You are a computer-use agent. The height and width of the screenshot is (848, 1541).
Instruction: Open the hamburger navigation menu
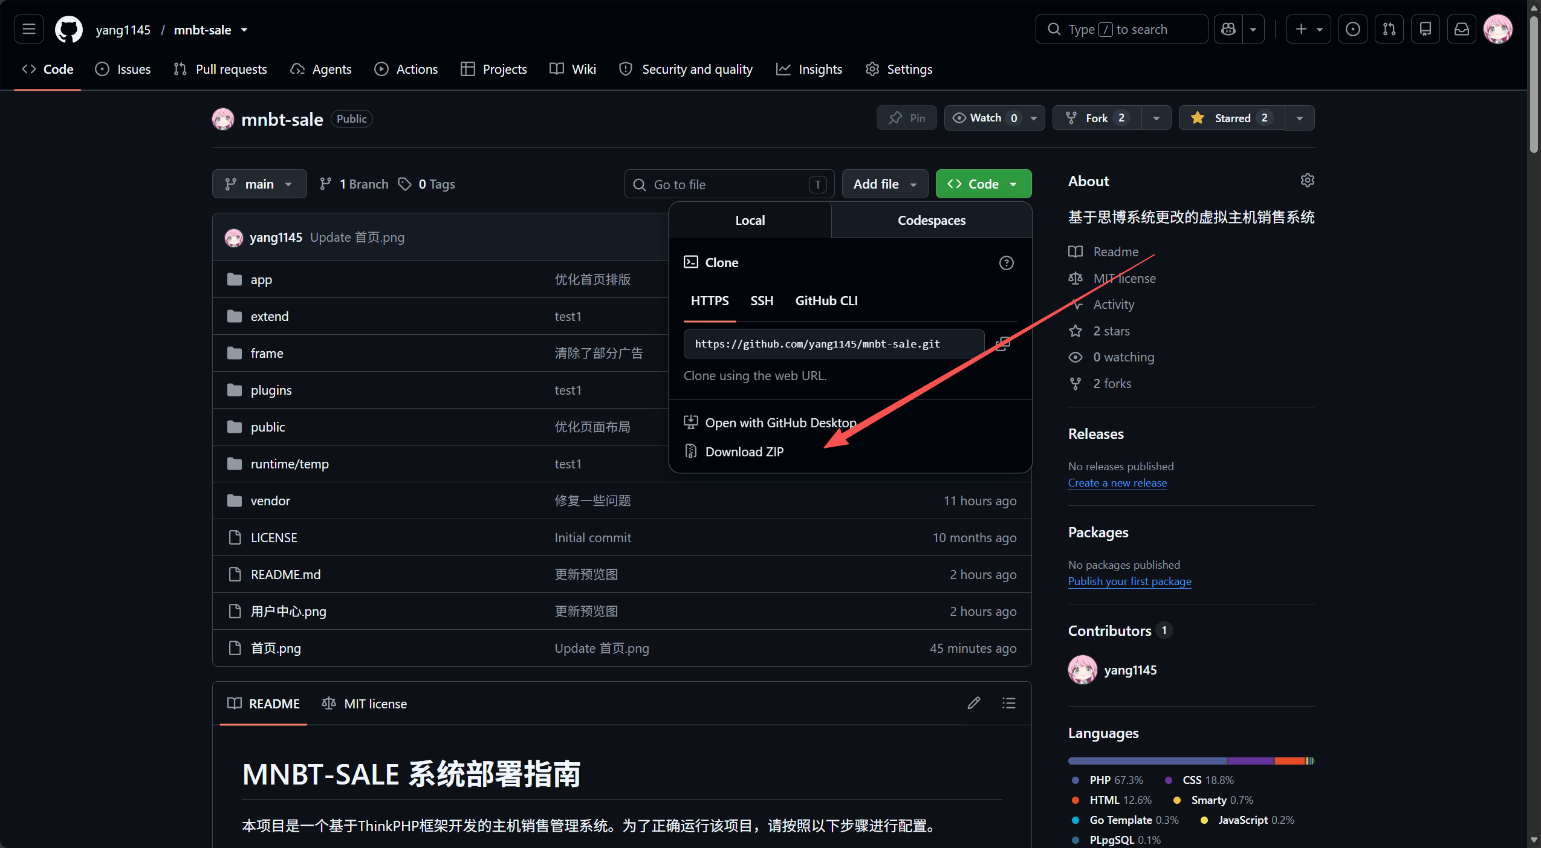(x=29, y=29)
